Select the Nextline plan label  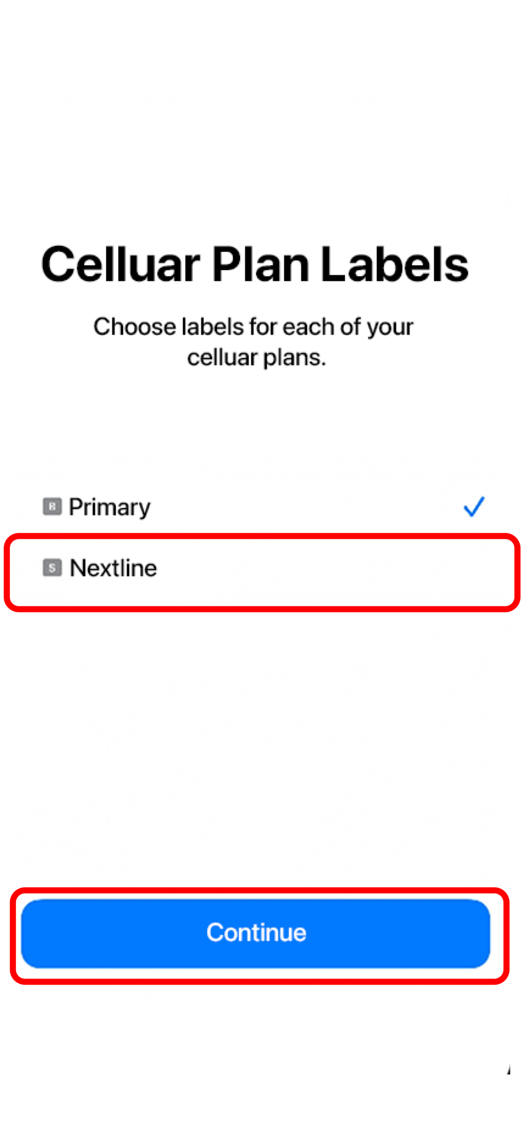coord(262,572)
